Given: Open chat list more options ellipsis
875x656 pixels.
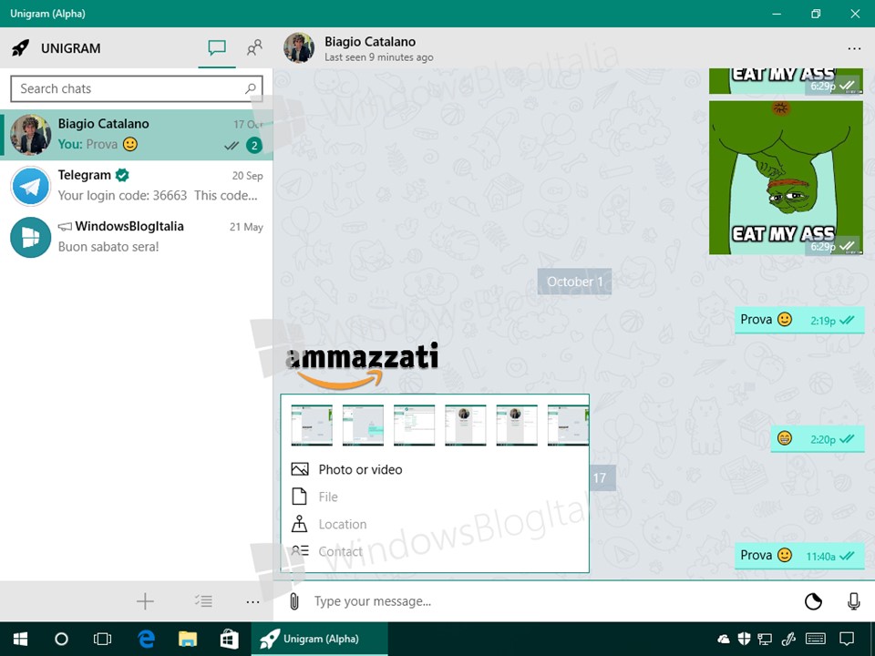Looking at the screenshot, I should (x=252, y=602).
